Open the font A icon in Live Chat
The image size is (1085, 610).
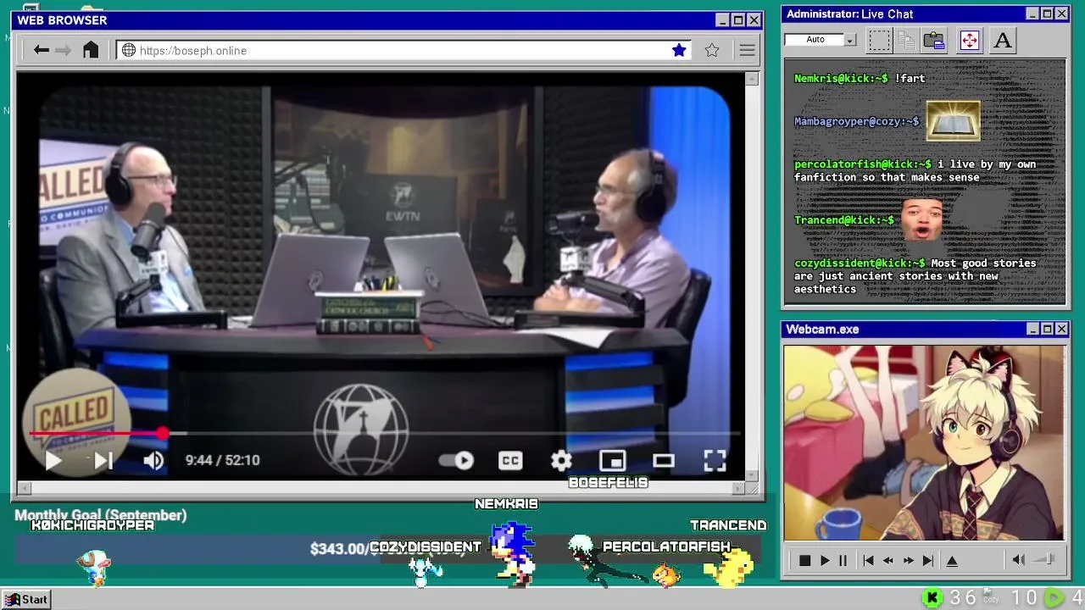[x=1002, y=40]
